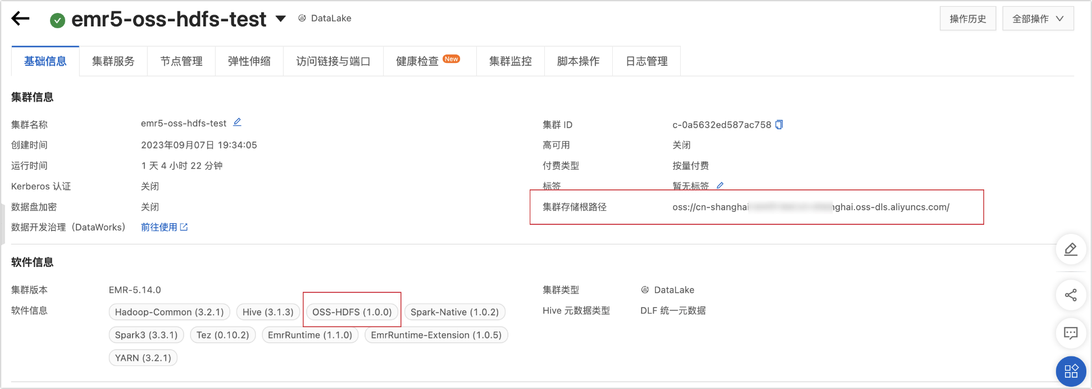
Task: Click the floating feedback chat icon
Action: coord(1071,333)
